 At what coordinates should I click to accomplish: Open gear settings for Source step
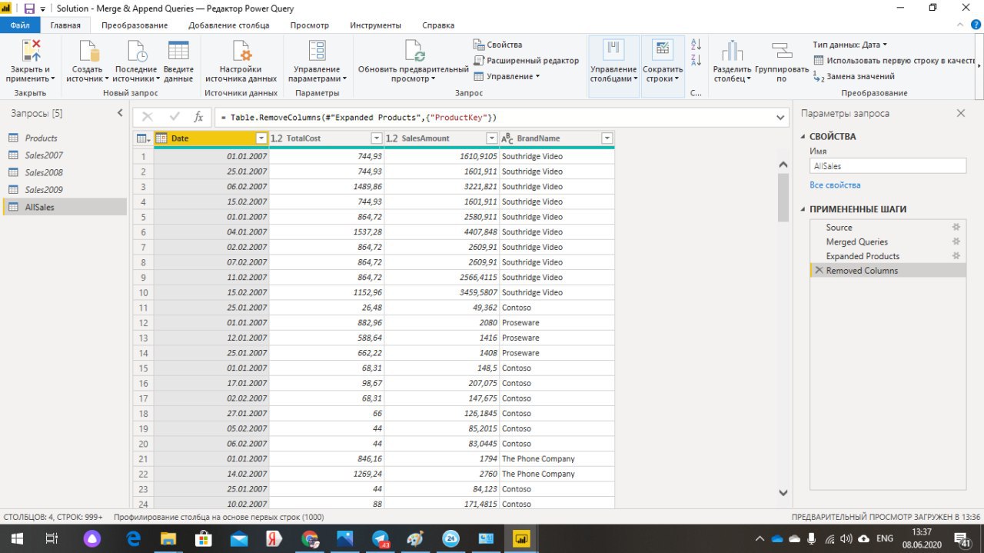[x=956, y=227]
